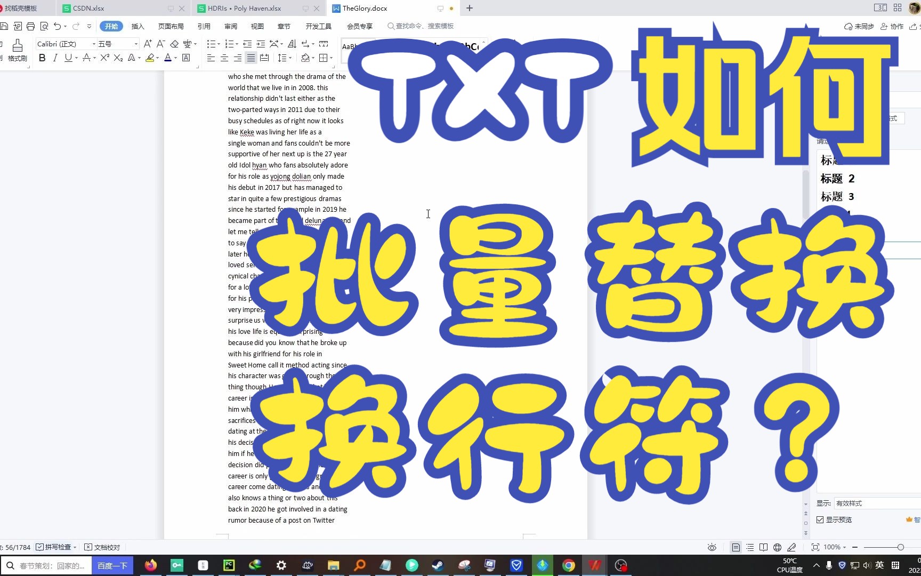Decrease font size with the A- icon
921x576 pixels.
pos(160,44)
